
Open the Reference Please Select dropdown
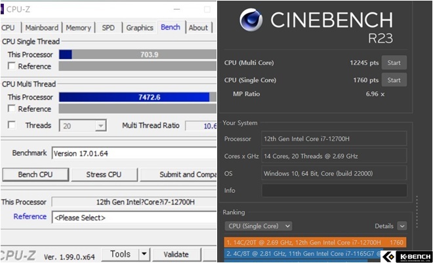[x=134, y=218]
